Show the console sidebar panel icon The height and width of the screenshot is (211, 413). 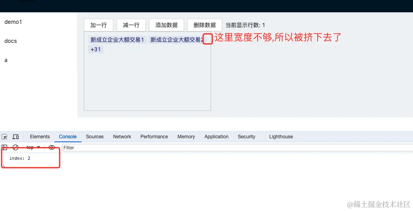point(4,147)
